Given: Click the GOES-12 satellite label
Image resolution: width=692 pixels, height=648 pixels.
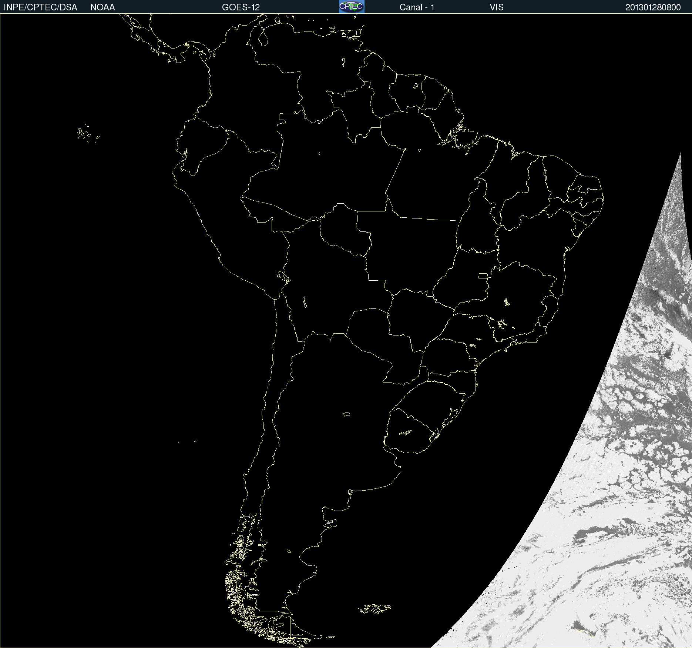Looking at the screenshot, I should coord(241,7).
